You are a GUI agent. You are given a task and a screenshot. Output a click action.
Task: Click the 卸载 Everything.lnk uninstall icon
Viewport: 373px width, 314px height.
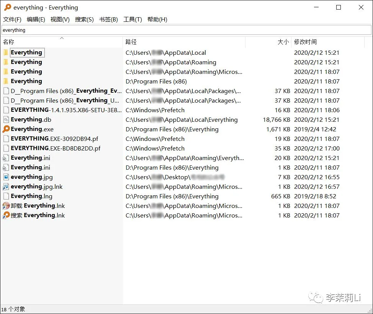point(6,206)
